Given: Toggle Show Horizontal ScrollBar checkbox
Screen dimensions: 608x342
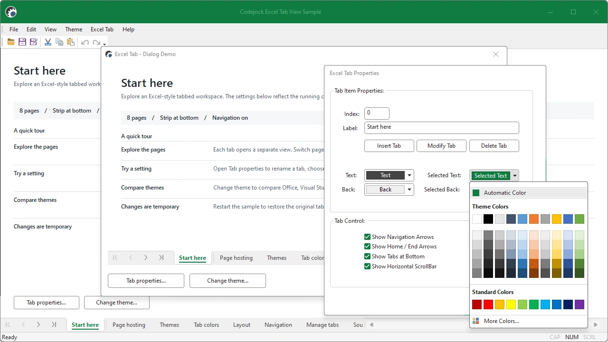Looking at the screenshot, I should point(367,266).
